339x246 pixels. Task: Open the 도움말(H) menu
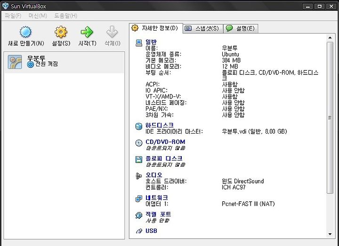coord(65,16)
